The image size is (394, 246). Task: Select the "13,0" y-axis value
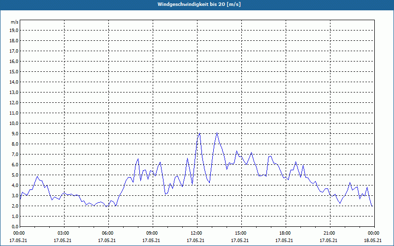(14, 92)
